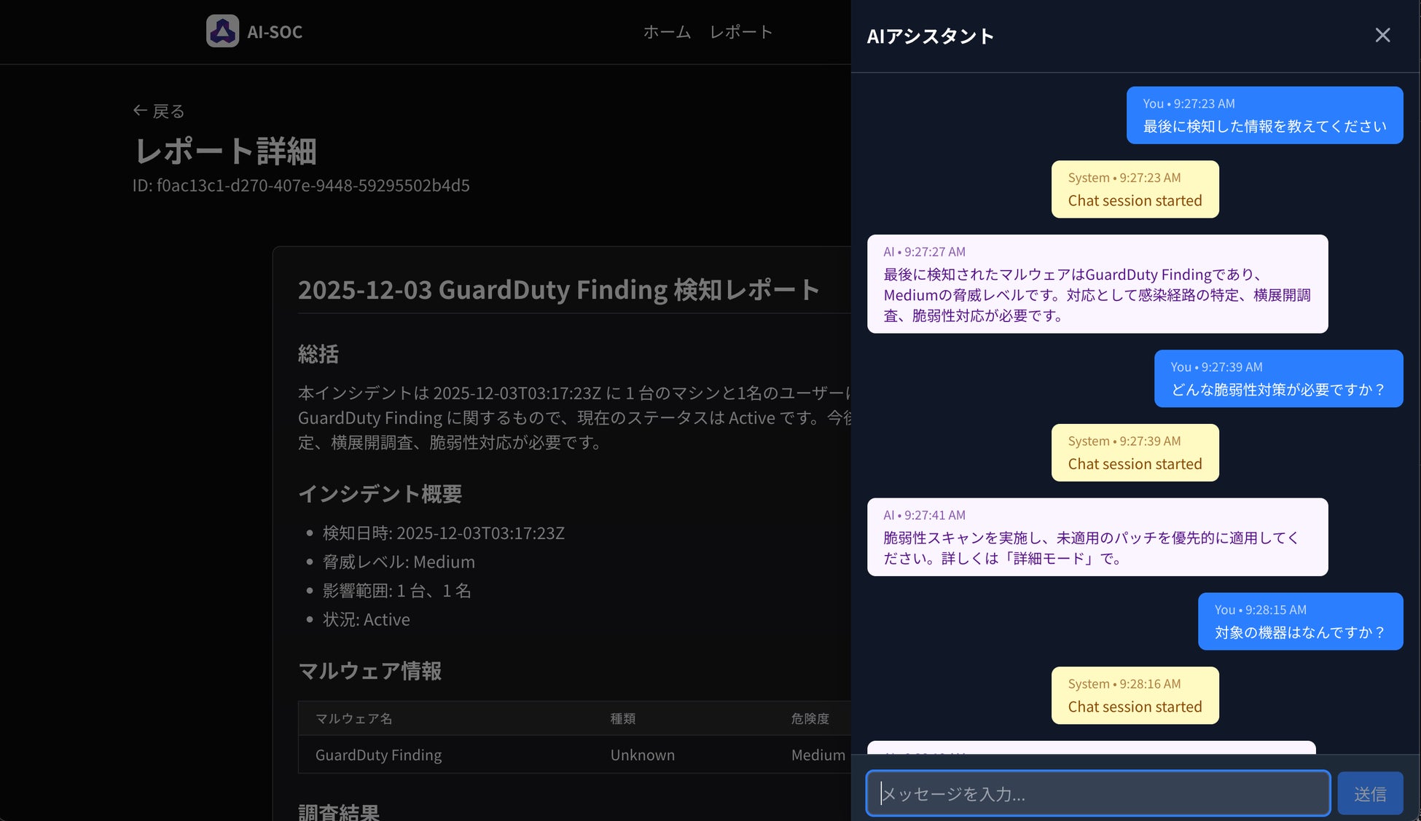
Task: Click the AI-SOC logo icon
Action: [x=222, y=31]
